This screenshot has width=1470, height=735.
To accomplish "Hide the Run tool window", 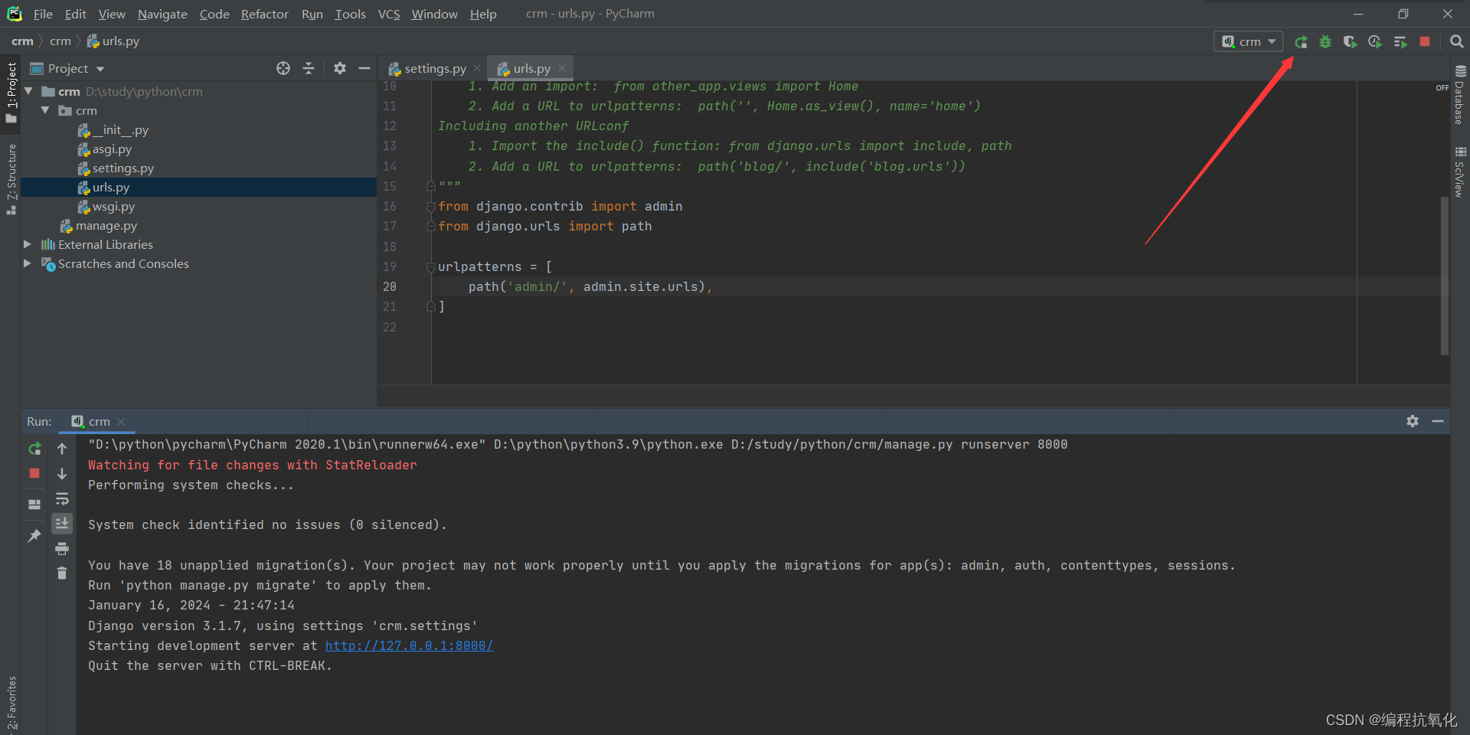I will [1438, 421].
